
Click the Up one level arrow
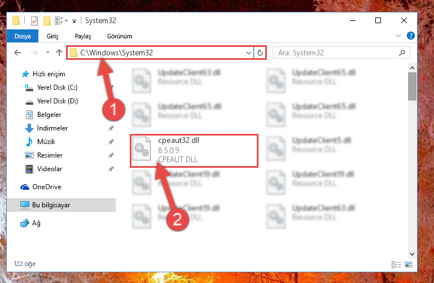[x=59, y=53]
